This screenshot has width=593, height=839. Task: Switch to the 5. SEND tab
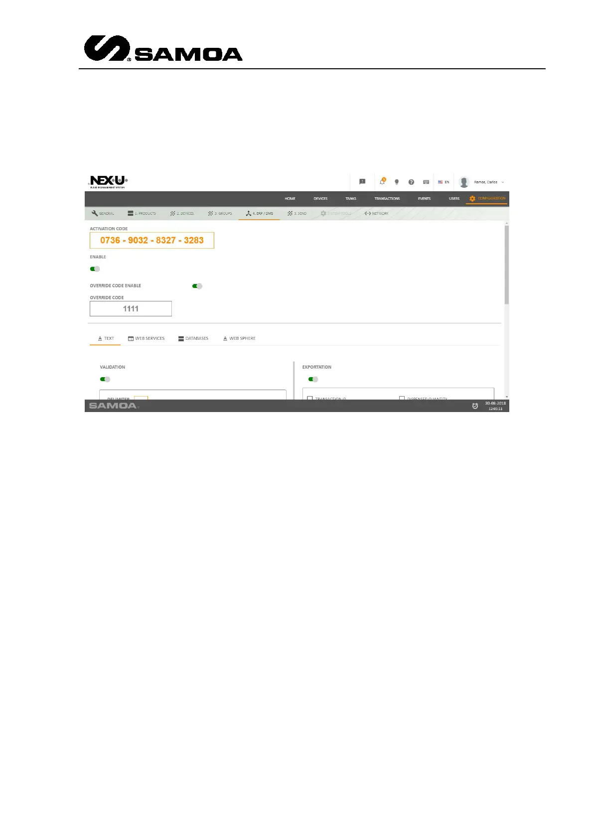296,213
